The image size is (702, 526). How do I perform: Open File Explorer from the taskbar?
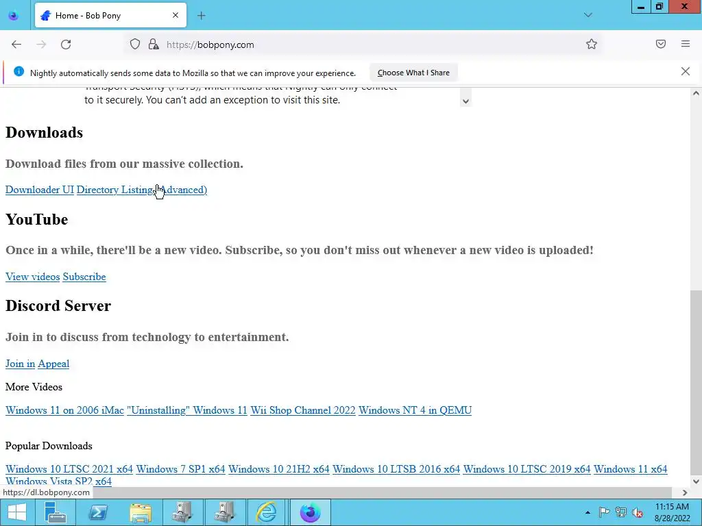(x=140, y=512)
